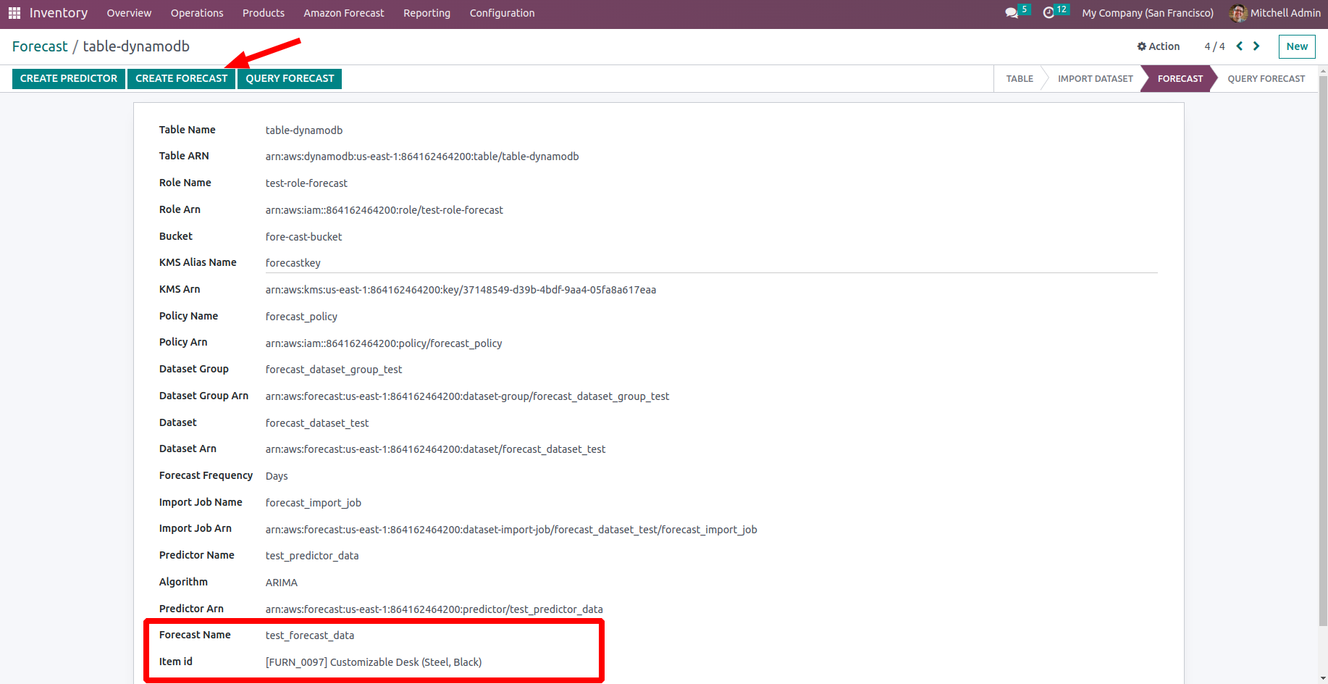Image resolution: width=1328 pixels, height=684 pixels.
Task: Open the Products menu
Action: point(264,13)
